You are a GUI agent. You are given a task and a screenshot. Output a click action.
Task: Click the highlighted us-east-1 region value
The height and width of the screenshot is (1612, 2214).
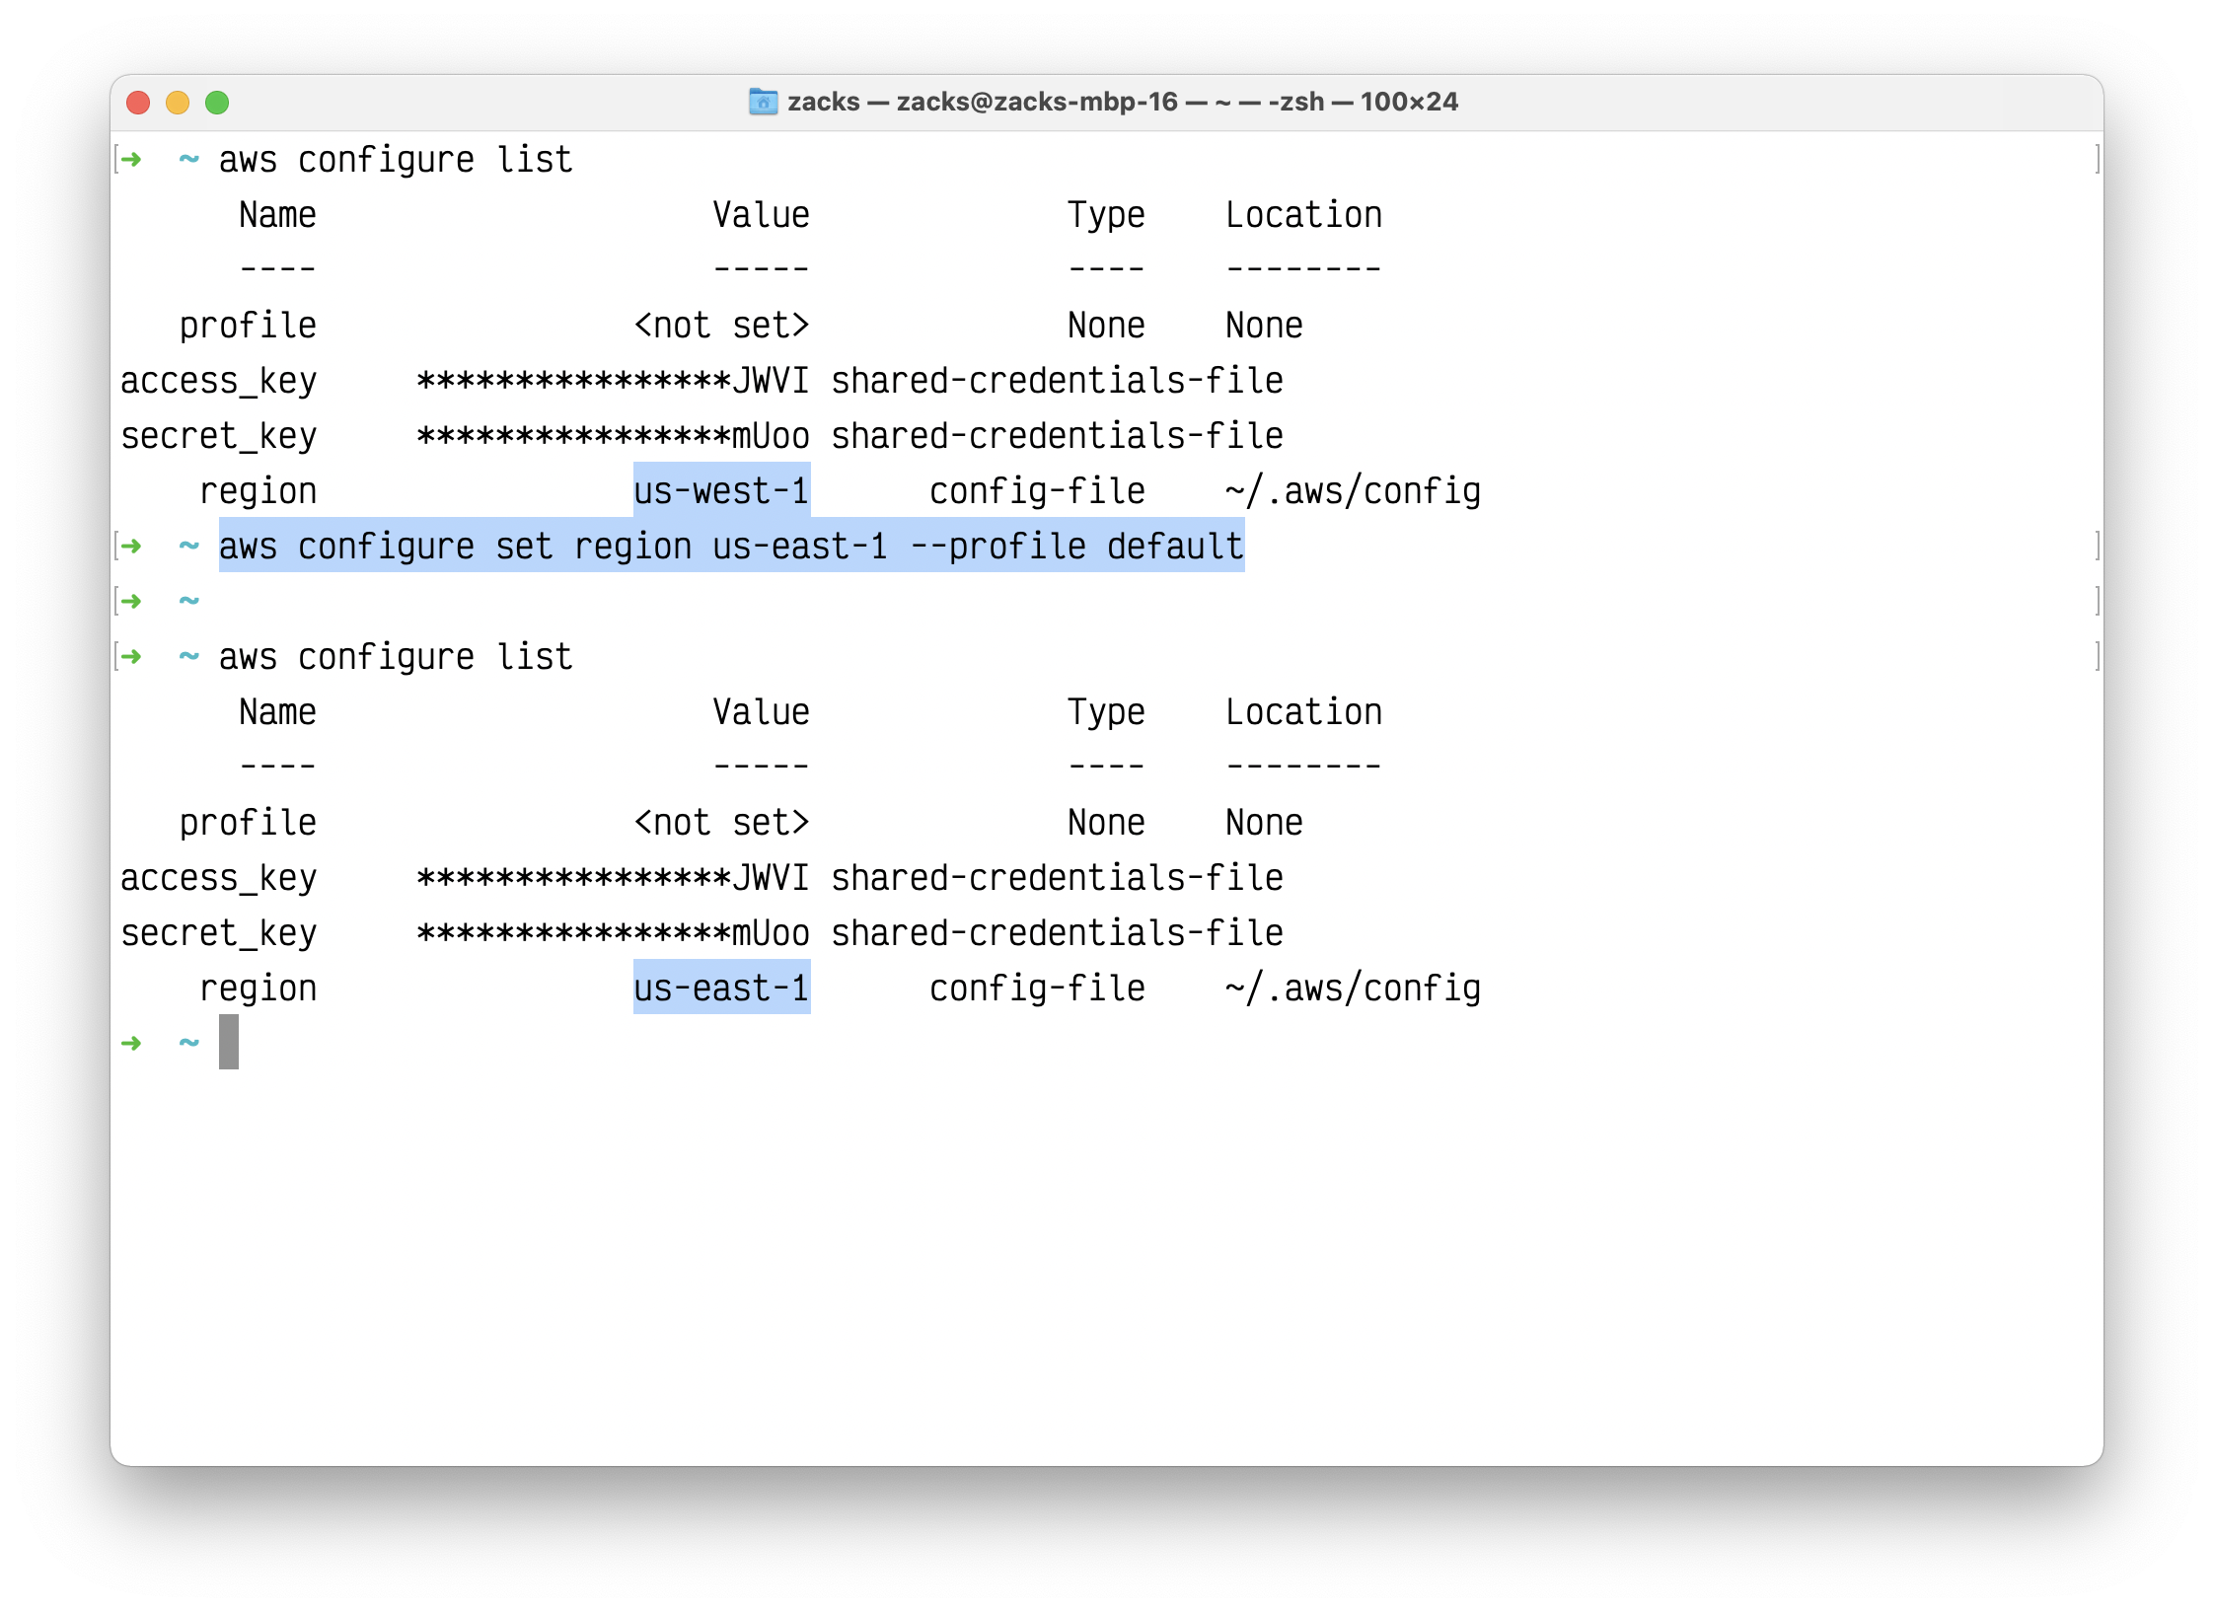tap(721, 988)
